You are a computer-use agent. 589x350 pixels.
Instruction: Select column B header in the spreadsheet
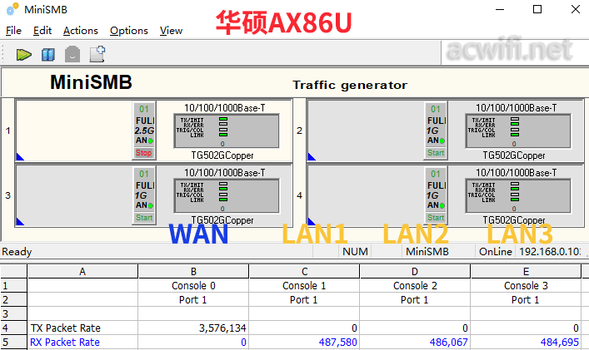coord(193,271)
